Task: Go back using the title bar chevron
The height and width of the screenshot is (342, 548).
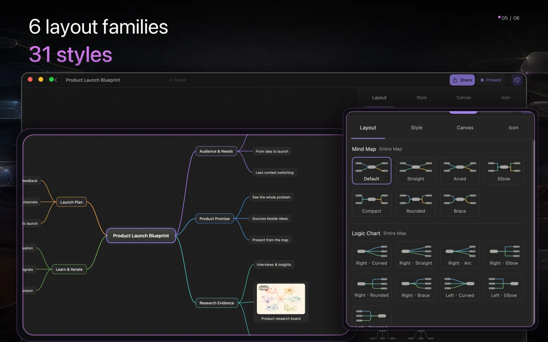Action: pos(56,80)
